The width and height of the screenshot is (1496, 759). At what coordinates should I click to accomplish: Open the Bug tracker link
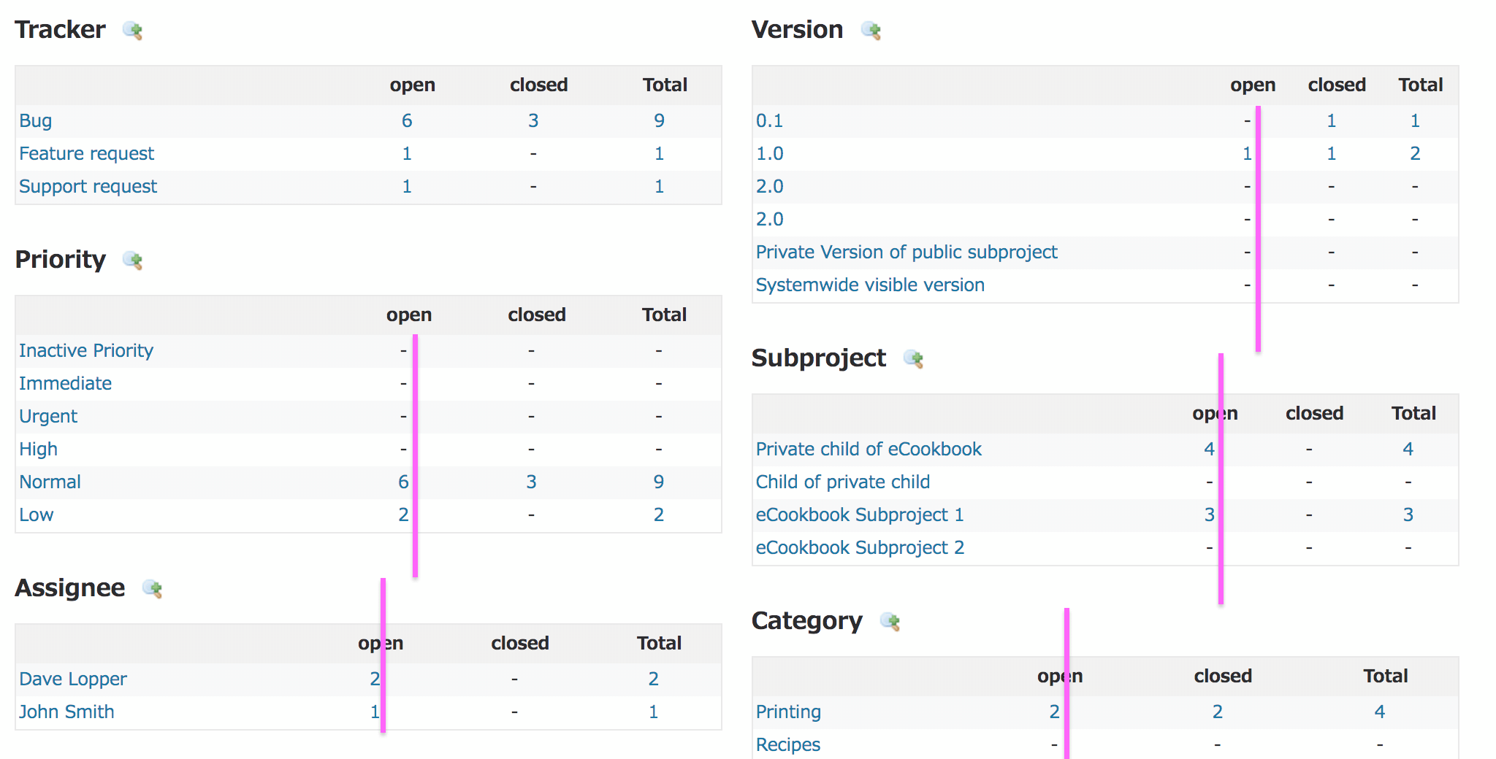(34, 120)
